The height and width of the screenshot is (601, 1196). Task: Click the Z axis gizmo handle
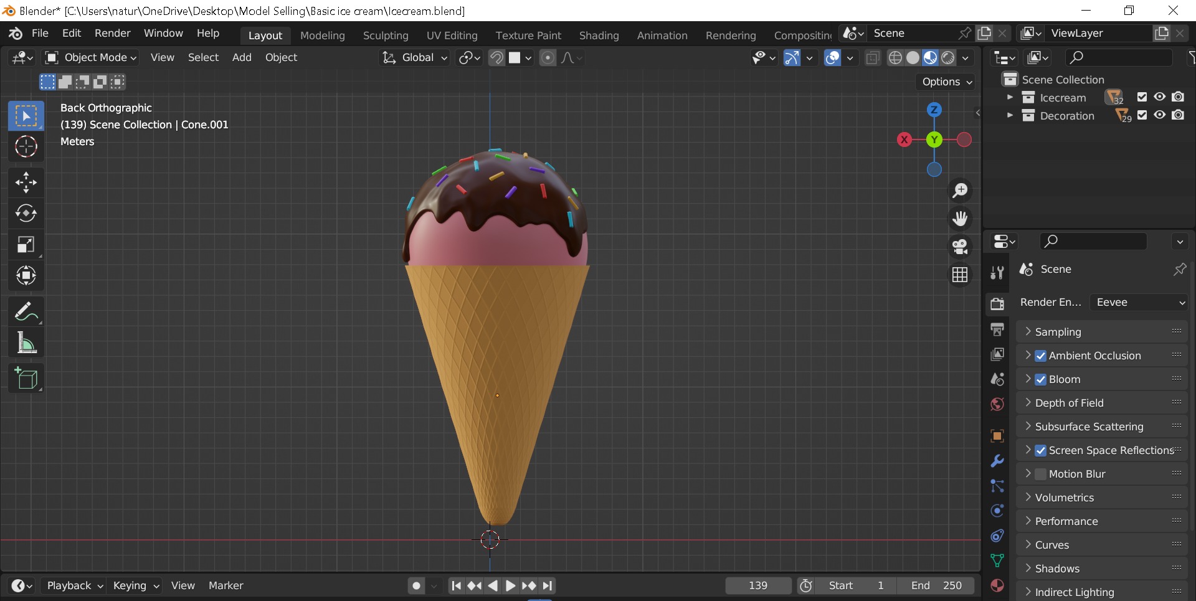[934, 110]
